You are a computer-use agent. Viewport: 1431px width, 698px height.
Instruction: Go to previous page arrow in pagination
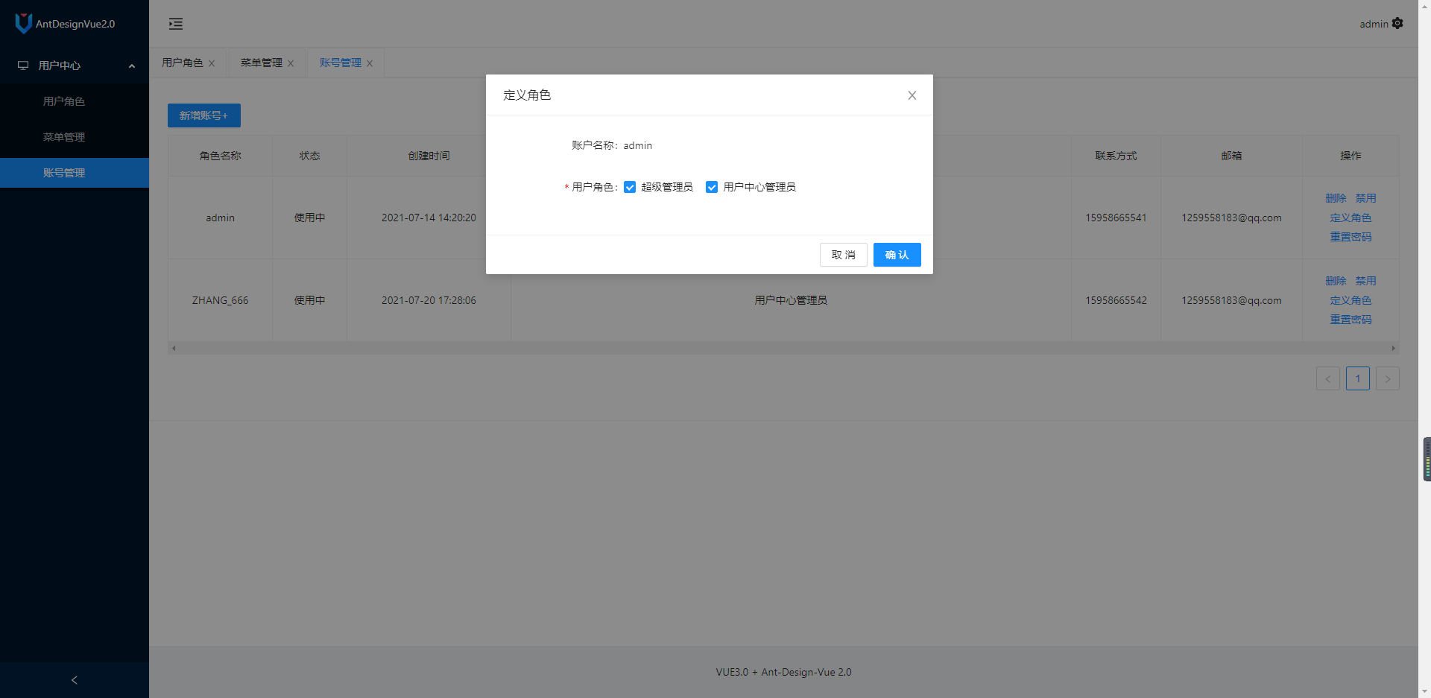pos(1327,378)
